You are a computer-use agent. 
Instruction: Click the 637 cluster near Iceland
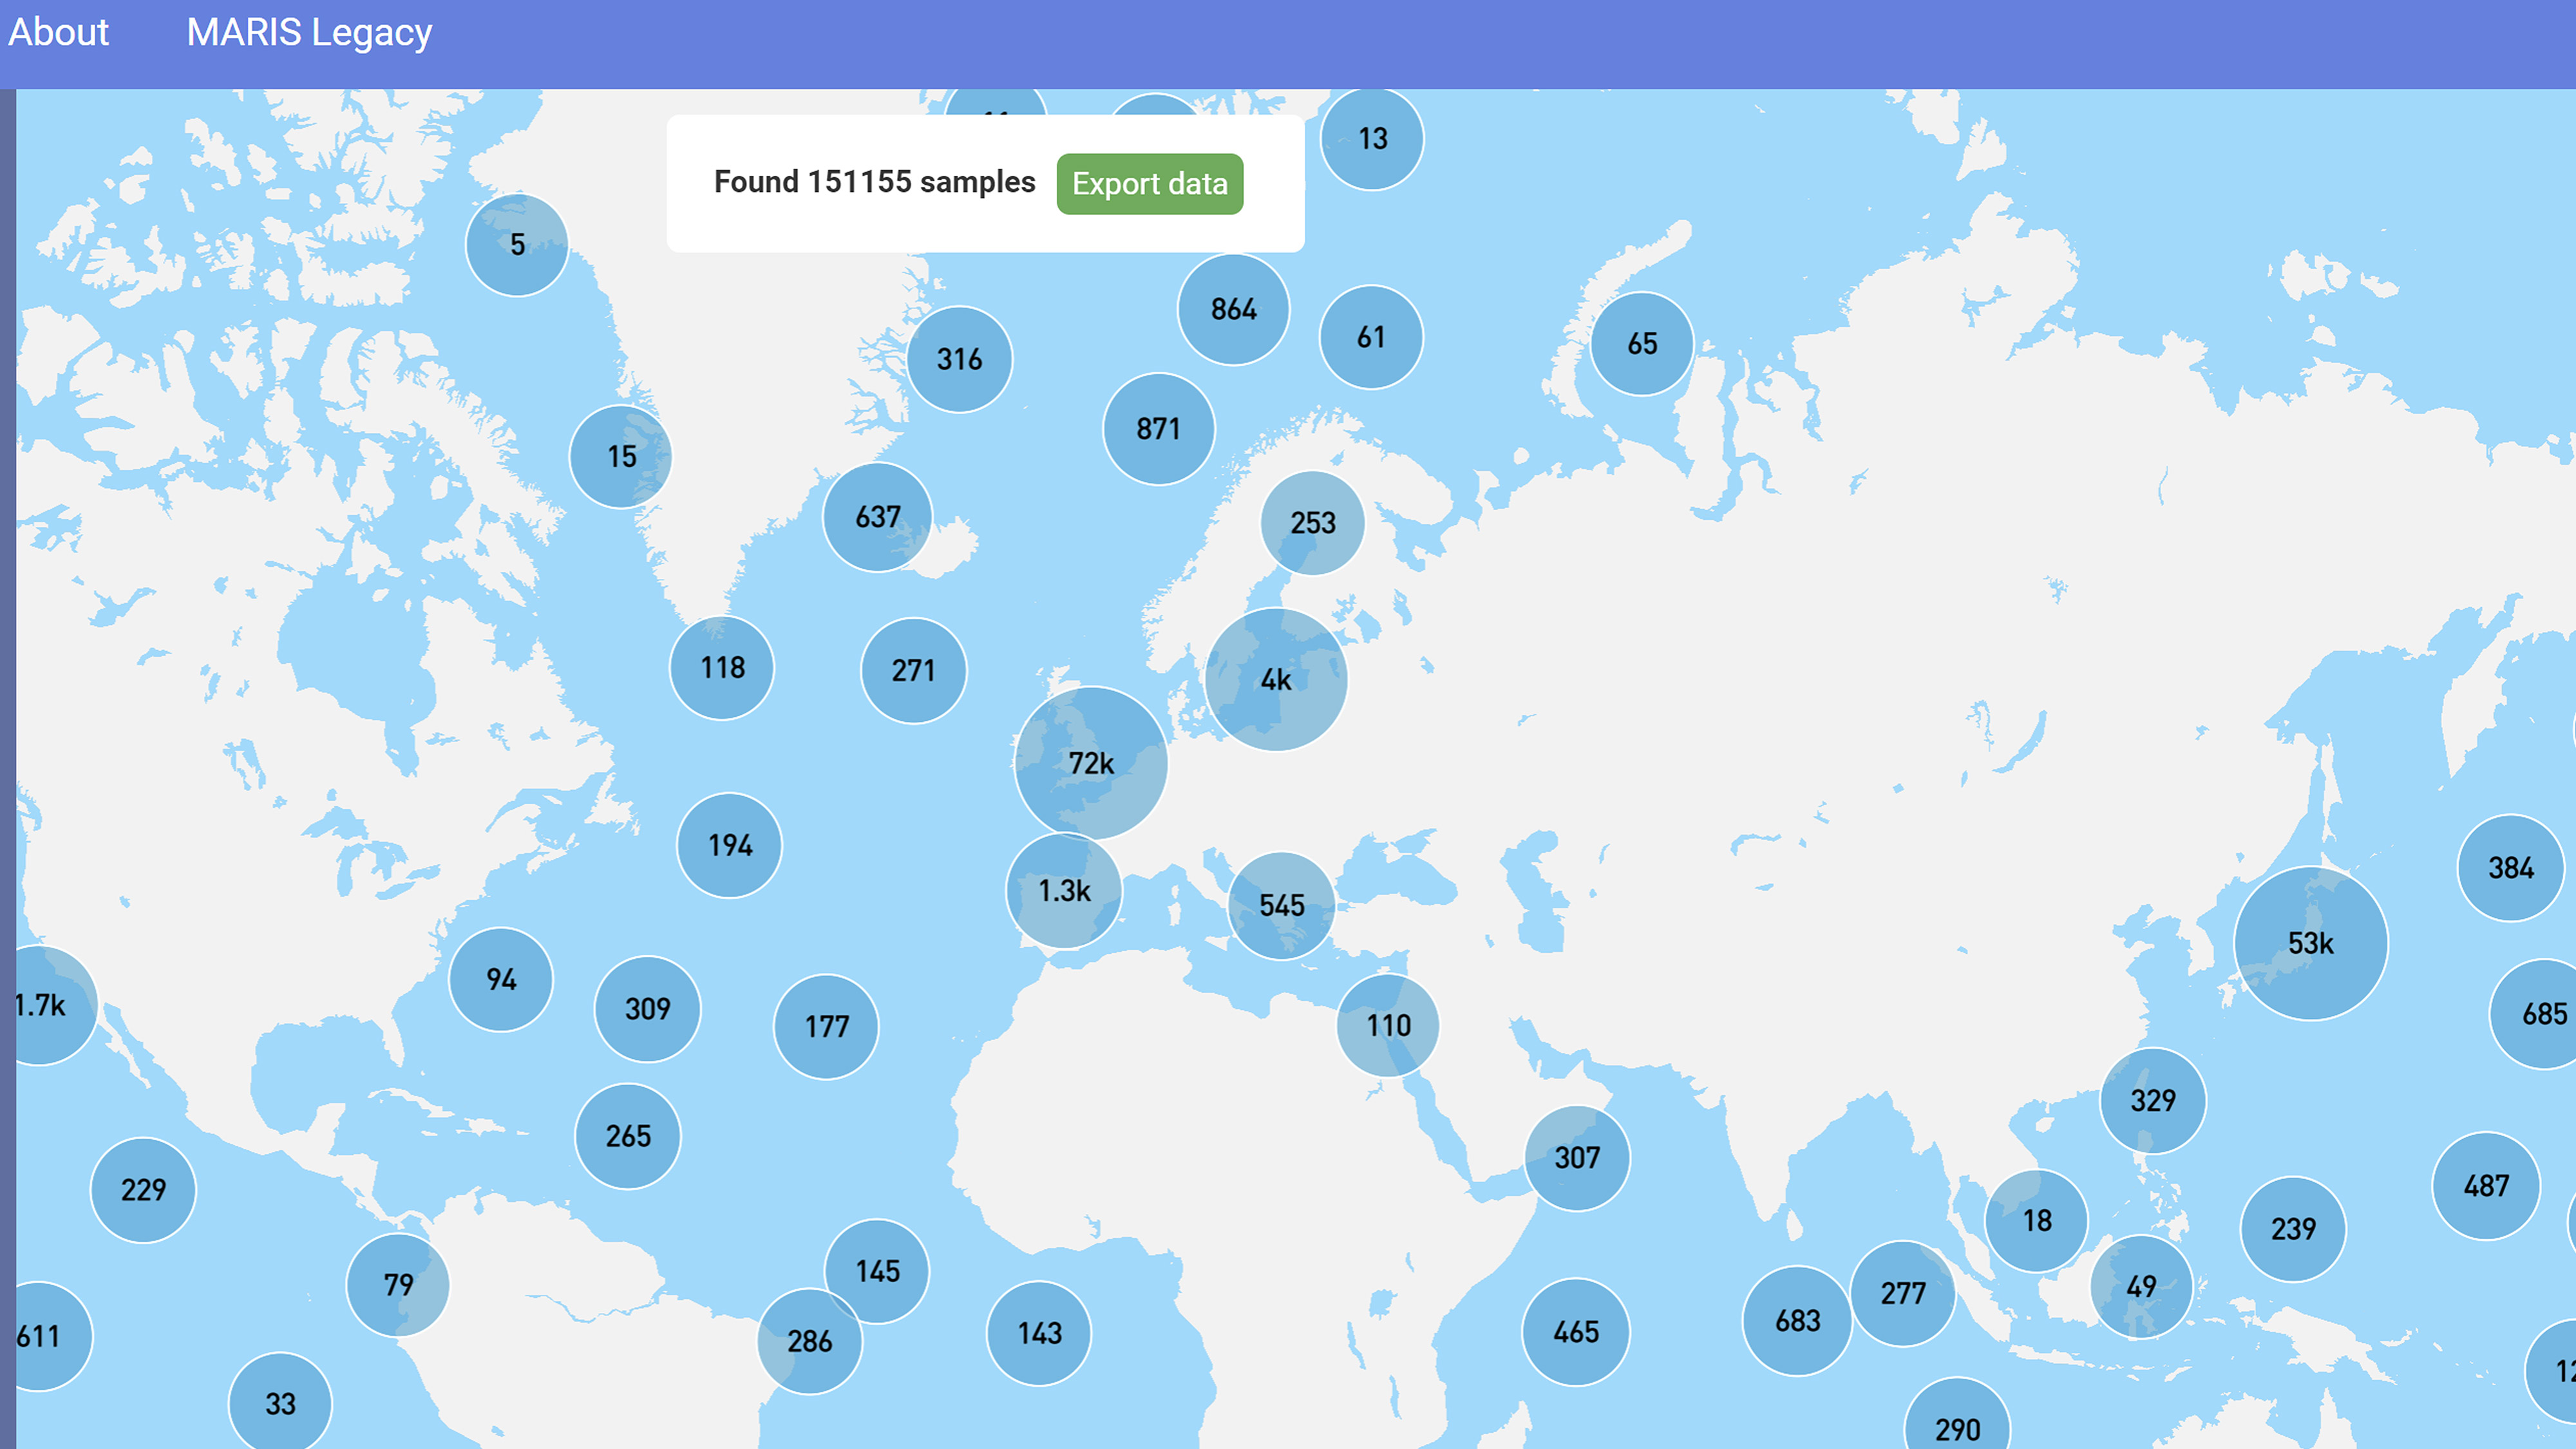click(x=877, y=517)
